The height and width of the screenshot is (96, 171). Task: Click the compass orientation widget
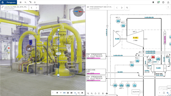point(78,12)
